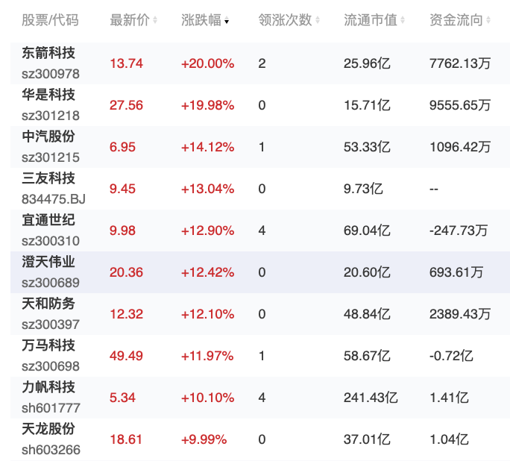Click fund flow -247.73万
The width and height of the screenshot is (510, 461).
point(459,230)
